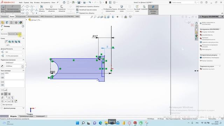Viewport: 224px width, 126px height.
Task: Open the Инструменты menu
Action: pyautogui.click(x=45, y=2)
